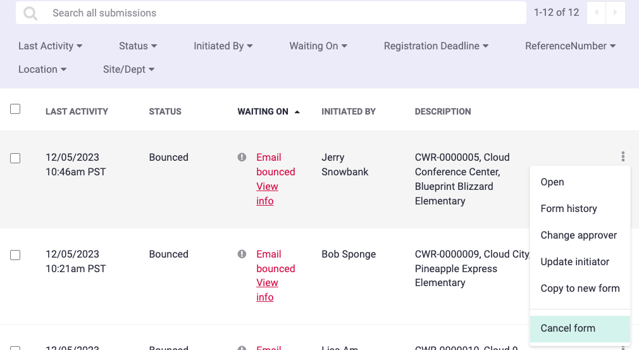Click the alert icon in Bob Sponge row
Screen dimensions: 639x350
(242, 254)
